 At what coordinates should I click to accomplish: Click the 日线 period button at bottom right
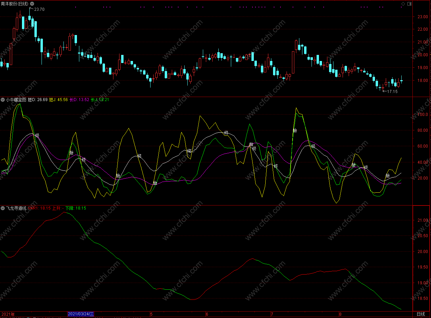coord(421,314)
